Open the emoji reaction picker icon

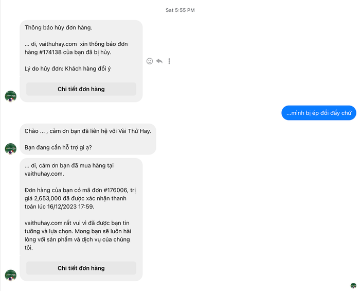click(x=150, y=61)
